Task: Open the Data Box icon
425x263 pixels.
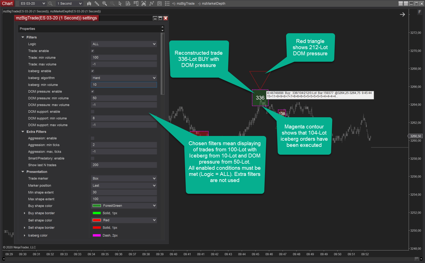Action: click(128, 3)
